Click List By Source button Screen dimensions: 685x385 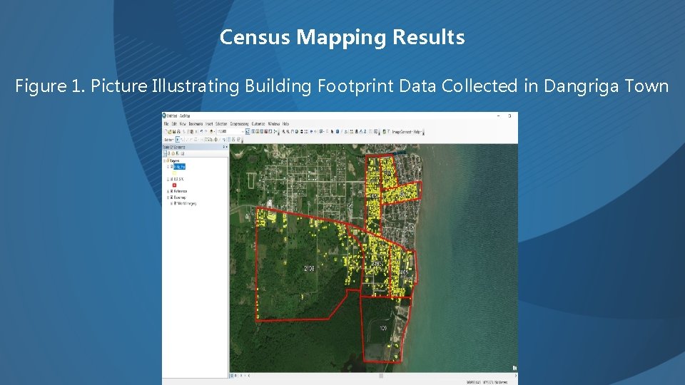click(x=168, y=153)
